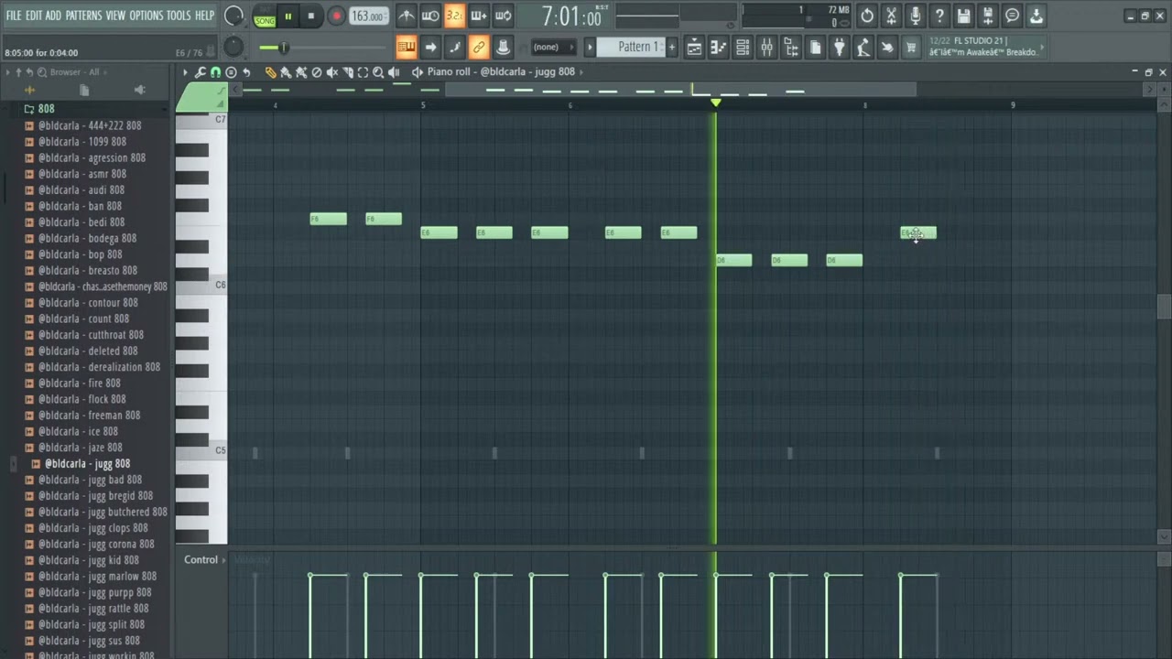Open the Playlist window from toolbar
Viewport: 1172px width, 659px height.
694,48
